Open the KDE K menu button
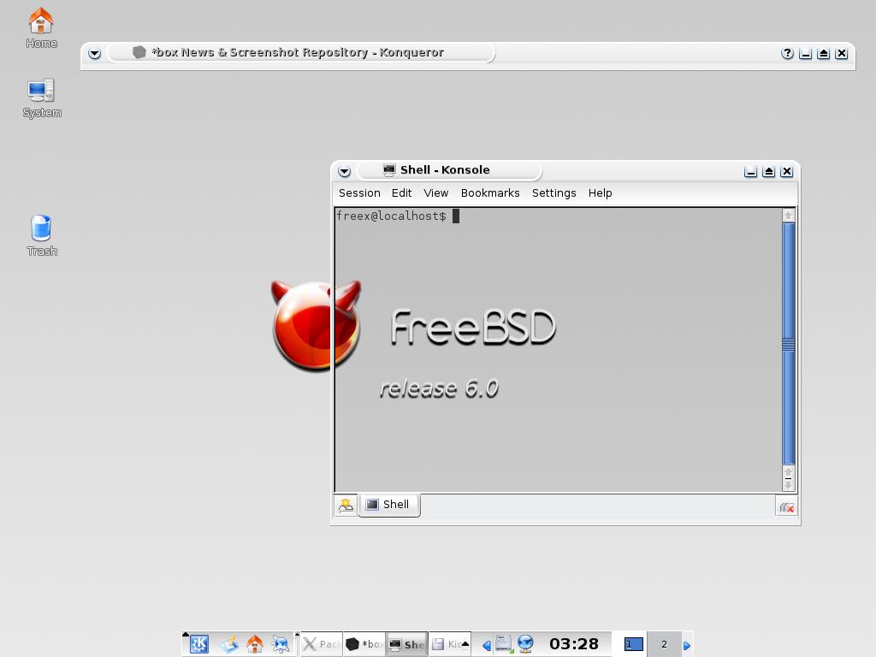 point(198,644)
